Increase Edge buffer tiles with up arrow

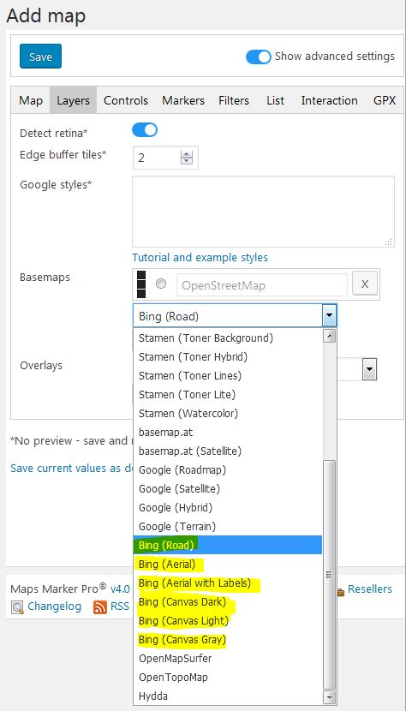(187, 153)
